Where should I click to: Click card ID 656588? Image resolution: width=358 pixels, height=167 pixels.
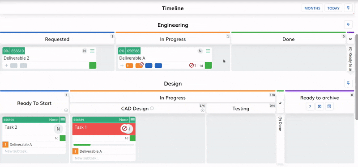pyautogui.click(x=133, y=51)
